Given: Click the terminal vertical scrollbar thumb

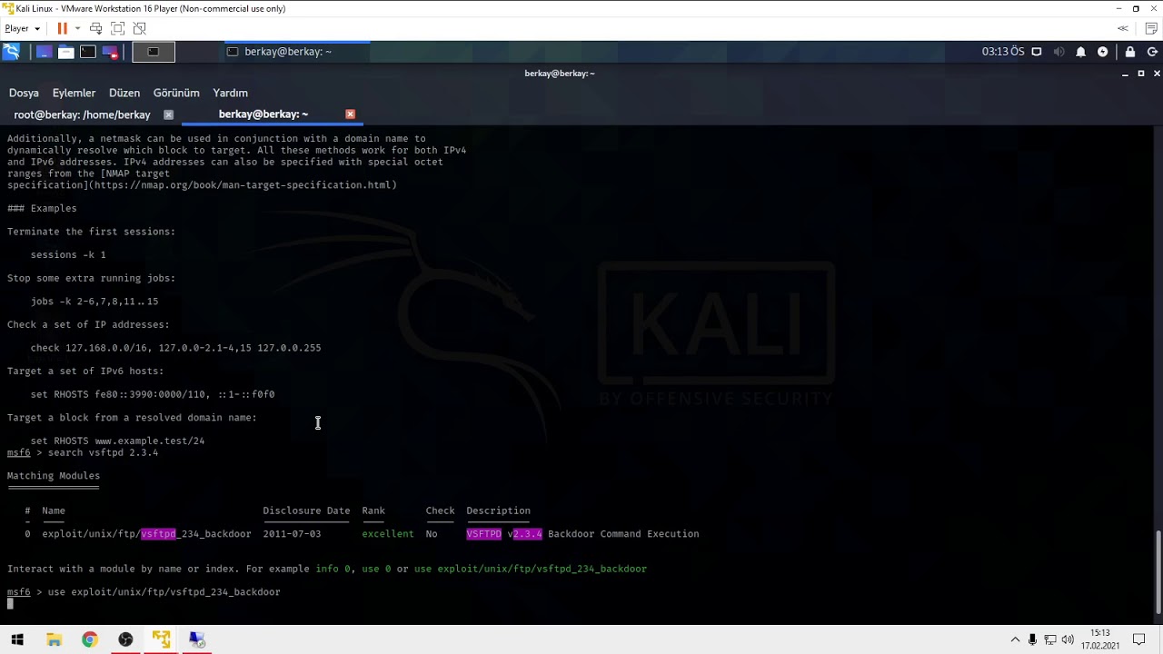Looking at the screenshot, I should point(1158,572).
